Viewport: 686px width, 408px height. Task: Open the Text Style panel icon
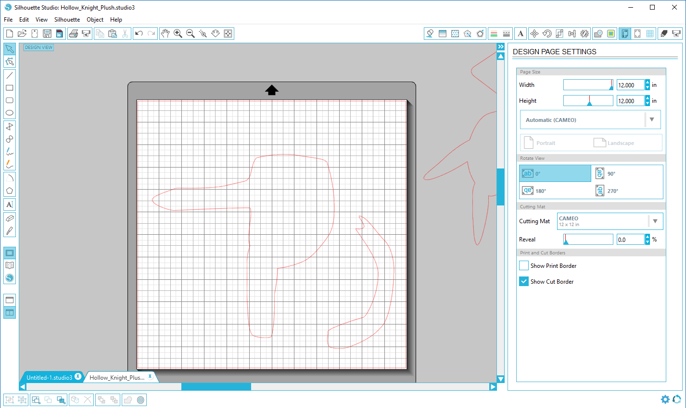(x=521, y=34)
